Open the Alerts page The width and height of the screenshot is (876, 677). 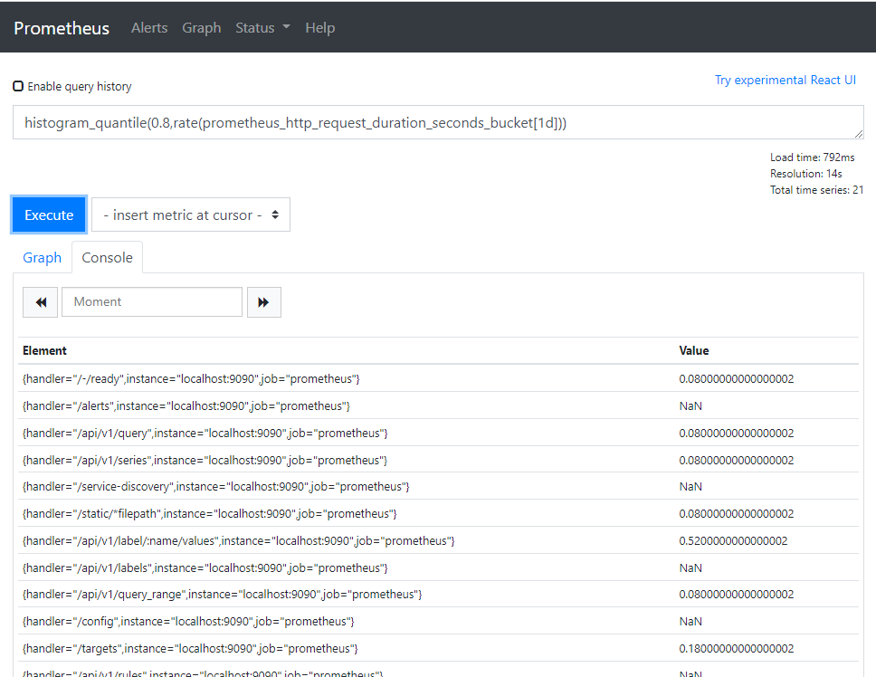tap(149, 28)
